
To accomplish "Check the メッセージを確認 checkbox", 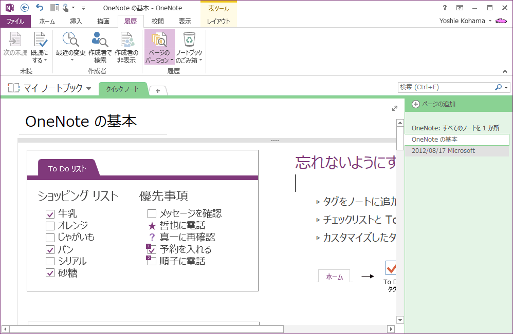I will tap(152, 214).
